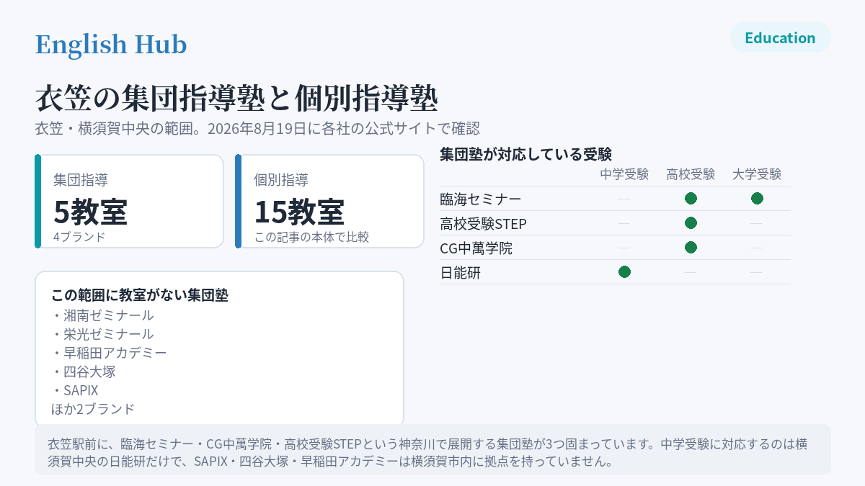Click the ほか2ブランド text
Screen dimensions: 865x486
pyautogui.click(x=93, y=409)
